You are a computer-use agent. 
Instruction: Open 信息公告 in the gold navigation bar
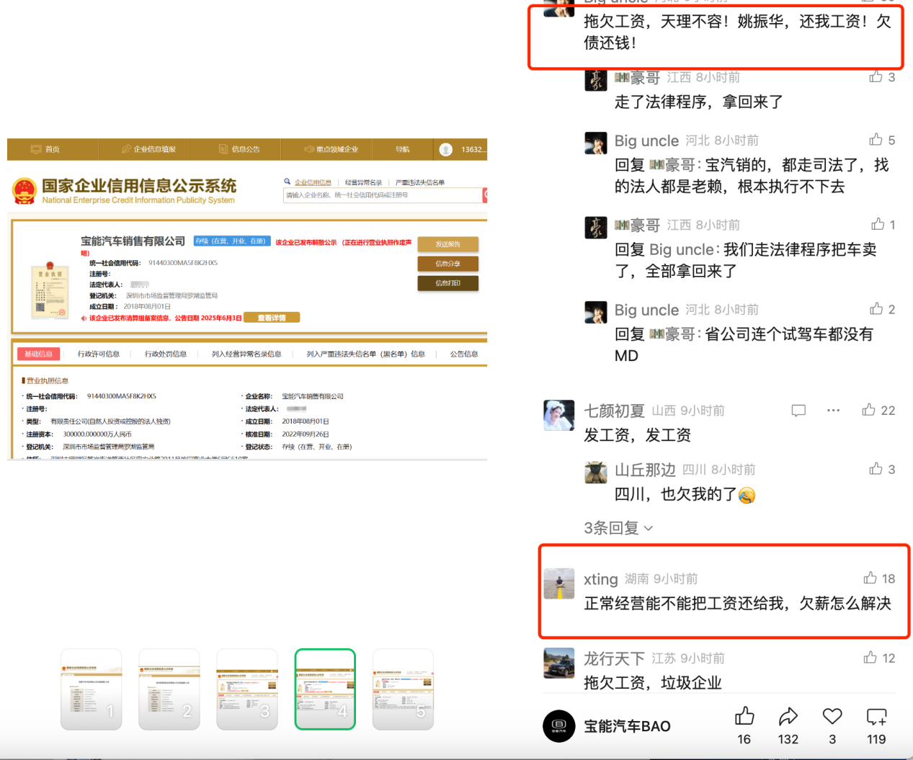coord(239,149)
